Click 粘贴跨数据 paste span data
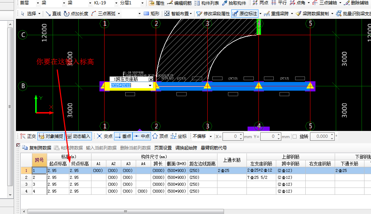371x214 pixels. 68,148
